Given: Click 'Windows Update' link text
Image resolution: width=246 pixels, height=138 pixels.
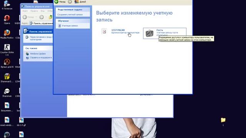Looking at the screenshot, I should (x=38, y=54).
